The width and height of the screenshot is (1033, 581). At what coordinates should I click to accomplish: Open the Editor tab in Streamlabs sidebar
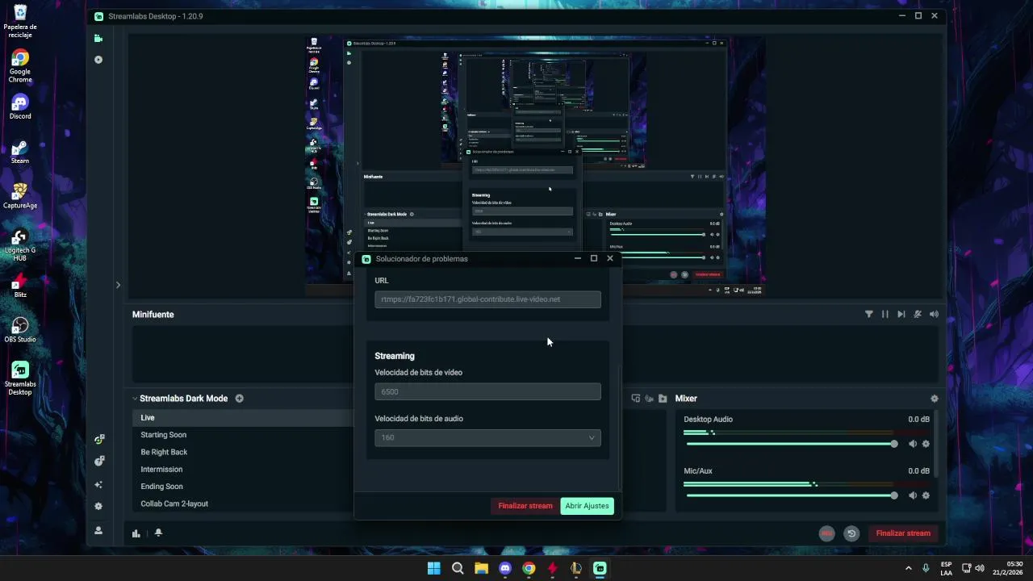98,38
